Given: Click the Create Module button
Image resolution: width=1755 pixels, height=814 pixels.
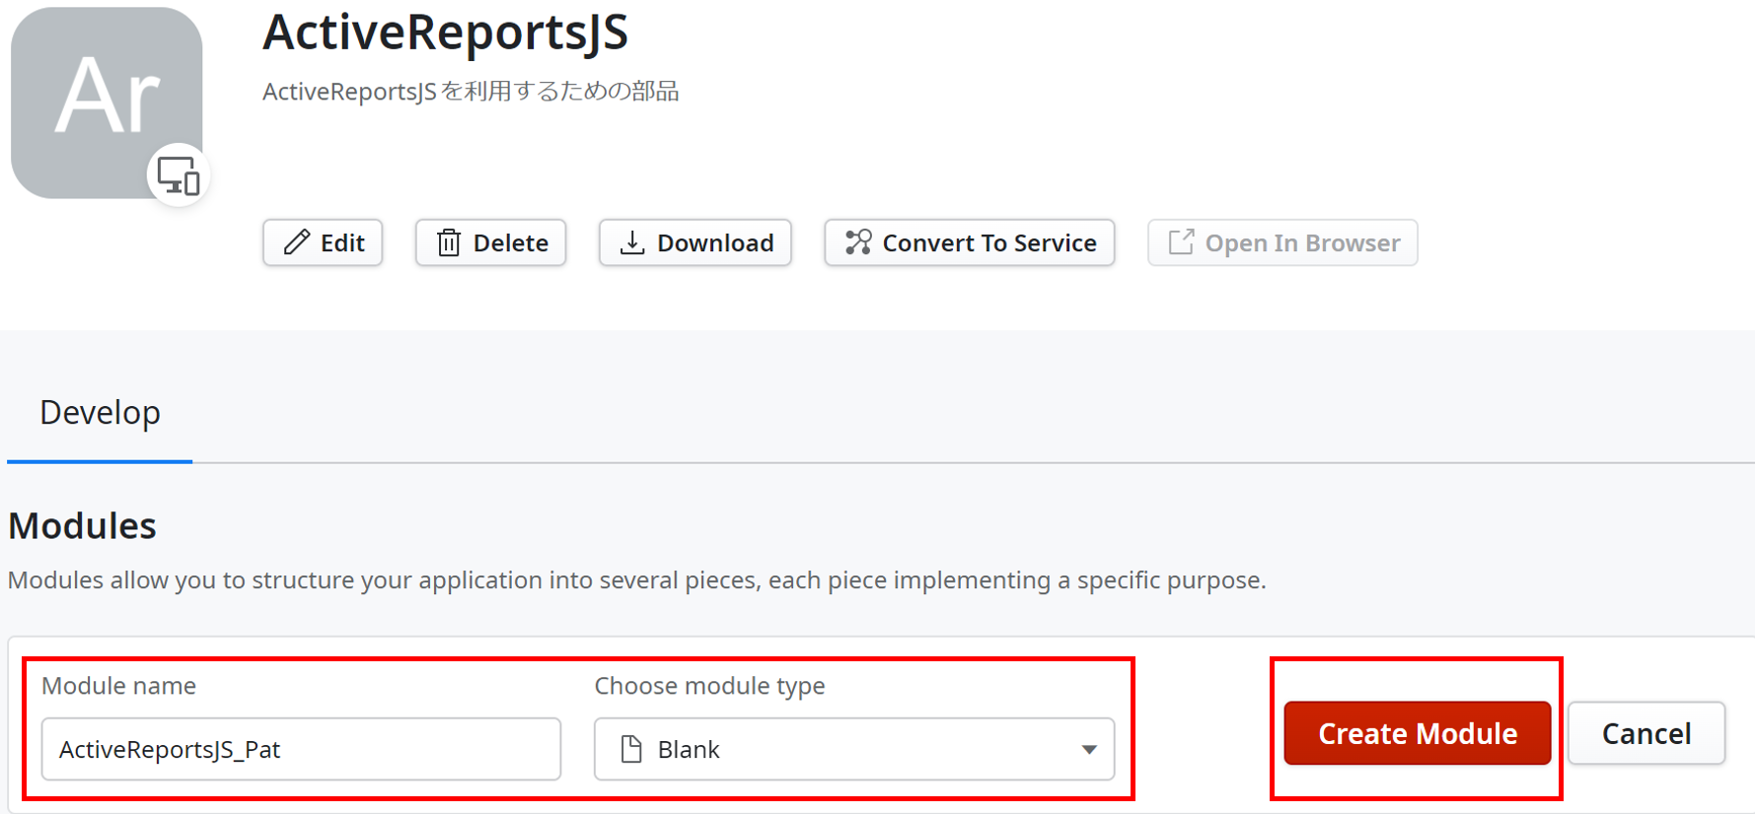Looking at the screenshot, I should click(x=1418, y=733).
